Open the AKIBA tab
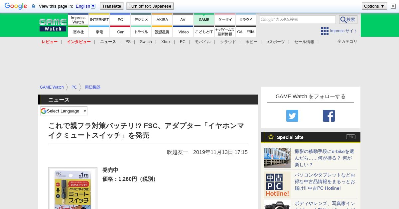 point(162,20)
